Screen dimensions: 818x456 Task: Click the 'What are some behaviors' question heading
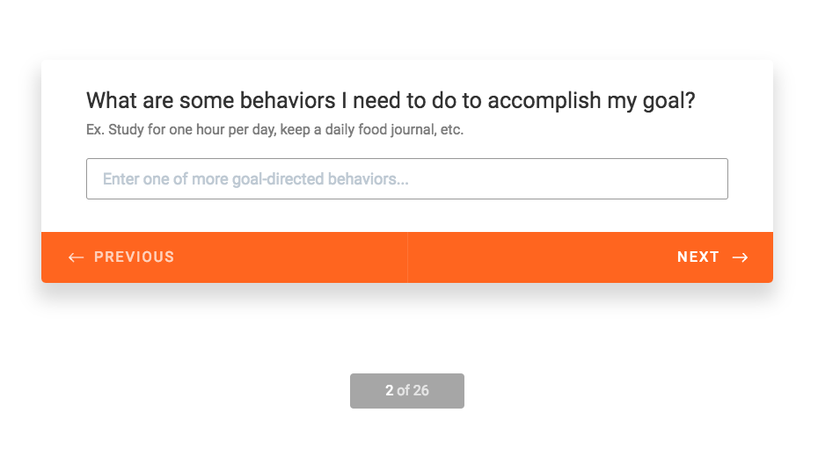[391, 100]
